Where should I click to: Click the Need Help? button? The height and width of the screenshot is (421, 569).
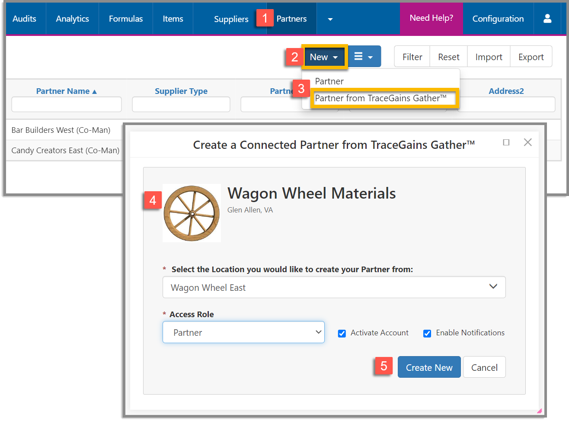point(432,18)
